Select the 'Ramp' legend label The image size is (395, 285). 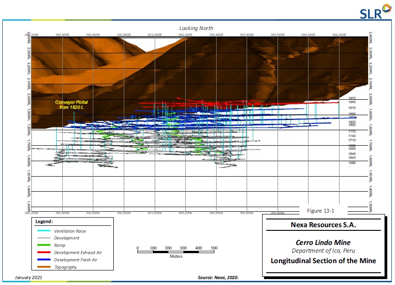tap(60, 245)
